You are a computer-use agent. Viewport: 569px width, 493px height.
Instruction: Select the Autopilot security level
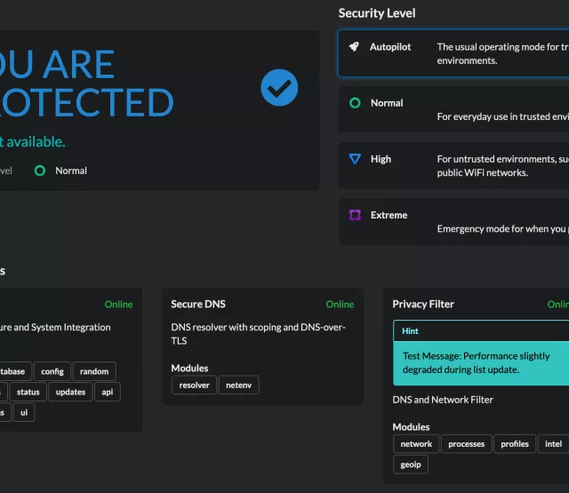[x=390, y=47]
